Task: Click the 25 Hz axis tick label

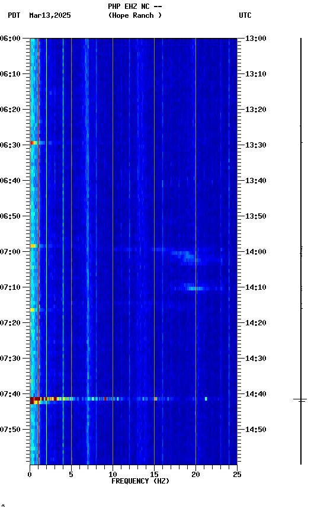Action: (x=237, y=475)
